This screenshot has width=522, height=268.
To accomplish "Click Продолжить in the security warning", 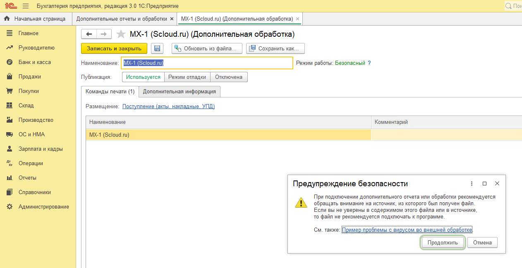I will pyautogui.click(x=443, y=242).
